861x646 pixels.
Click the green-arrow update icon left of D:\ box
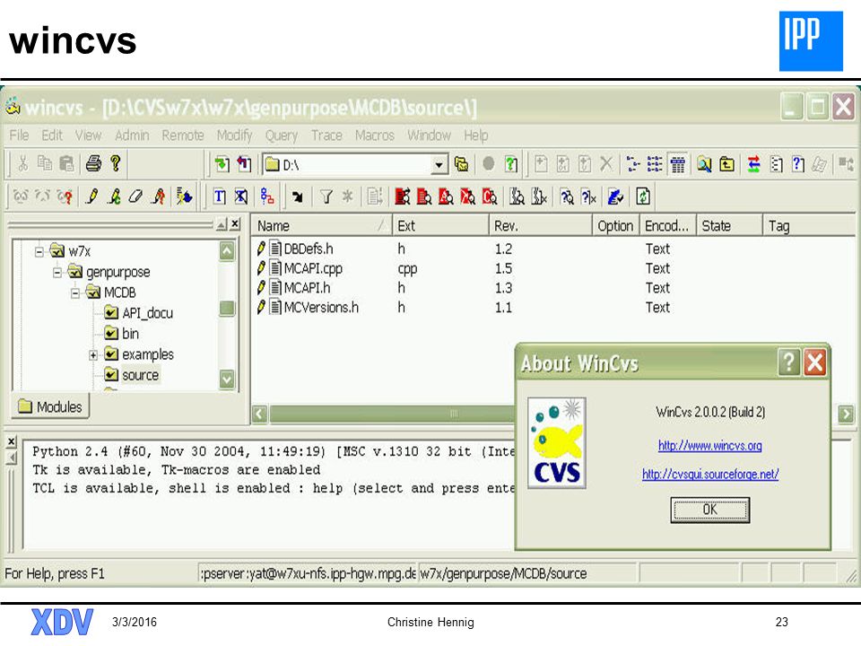(x=222, y=163)
